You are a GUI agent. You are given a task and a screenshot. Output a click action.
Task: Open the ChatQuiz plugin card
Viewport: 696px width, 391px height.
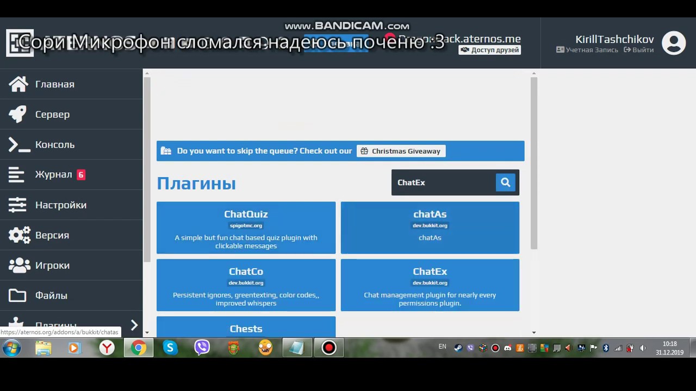pos(246,228)
